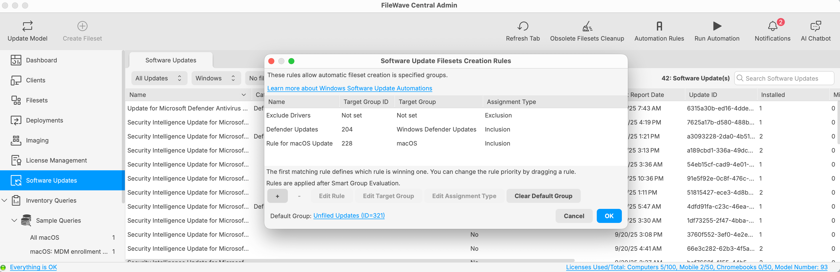840x272 pixels.
Task: Collapse the Sample Queries group
Action: [x=14, y=221]
